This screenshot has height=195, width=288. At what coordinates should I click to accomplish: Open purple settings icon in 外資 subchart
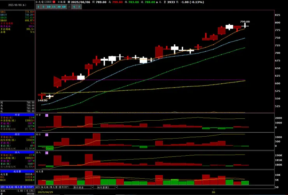(47, 115)
